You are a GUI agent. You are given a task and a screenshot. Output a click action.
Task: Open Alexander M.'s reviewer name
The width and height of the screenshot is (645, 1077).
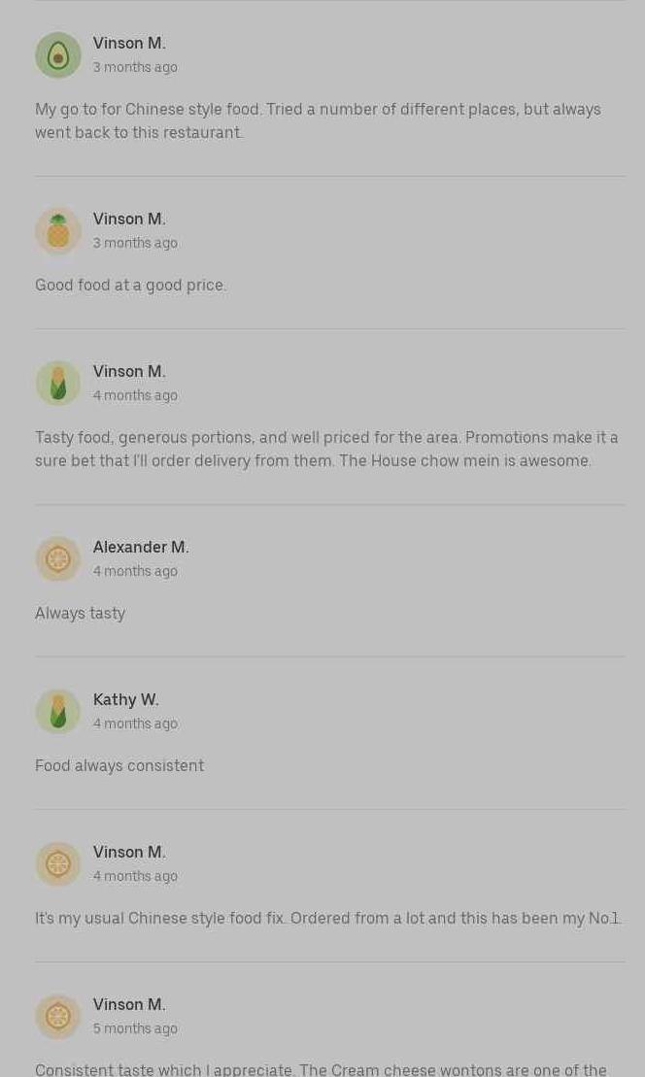141,547
